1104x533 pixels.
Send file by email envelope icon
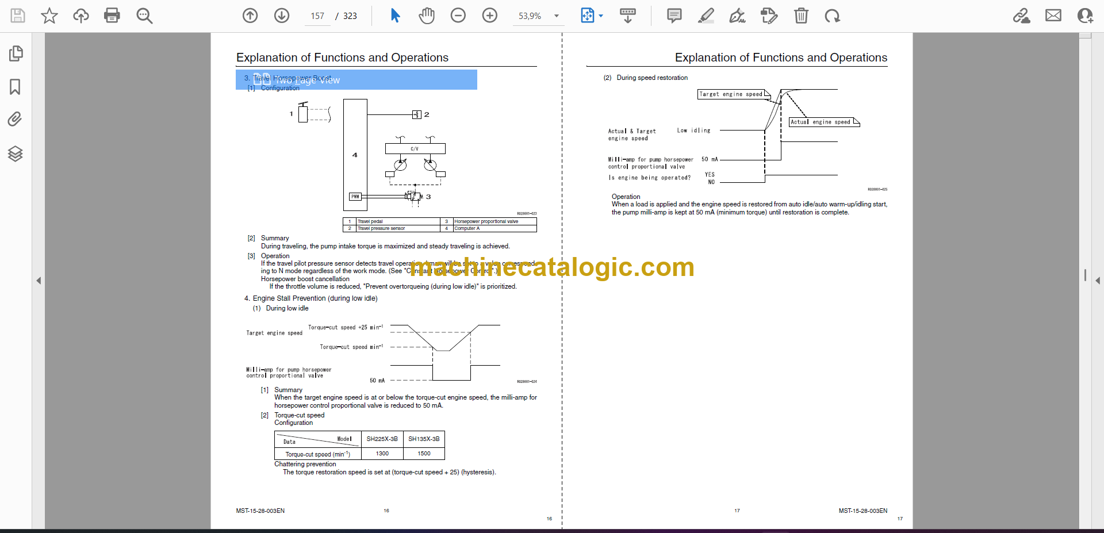1053,16
